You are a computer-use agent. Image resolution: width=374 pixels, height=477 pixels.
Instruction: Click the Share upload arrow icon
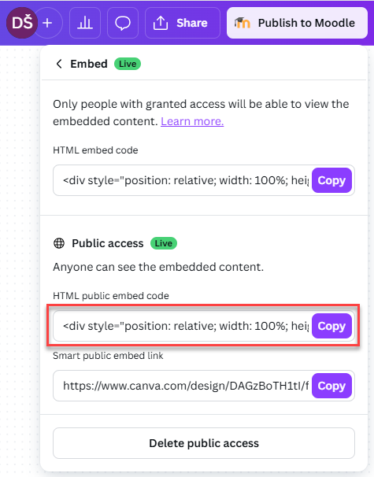pos(161,23)
